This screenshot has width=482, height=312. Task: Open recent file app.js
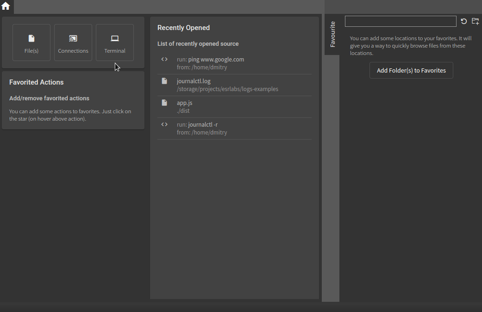234,107
